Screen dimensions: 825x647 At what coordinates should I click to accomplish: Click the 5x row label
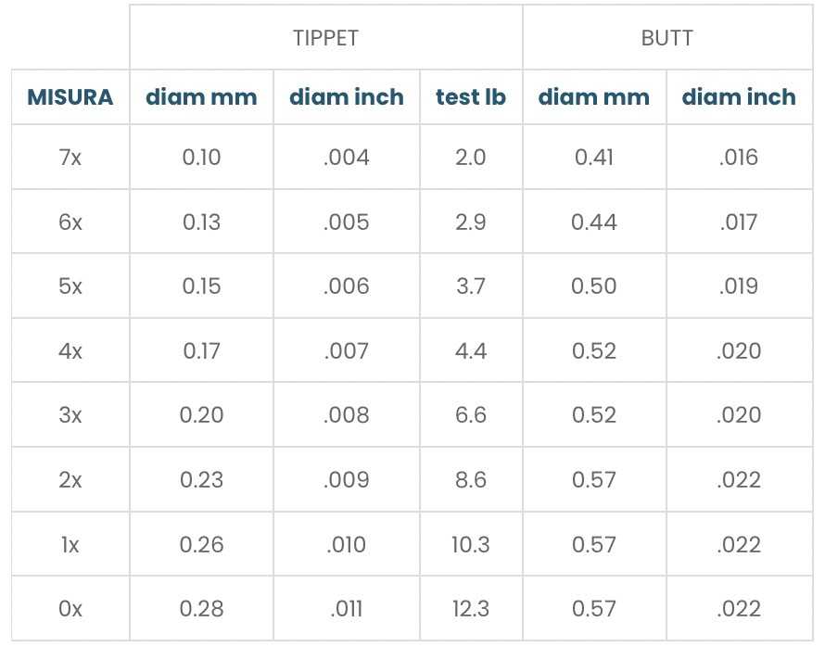70,286
